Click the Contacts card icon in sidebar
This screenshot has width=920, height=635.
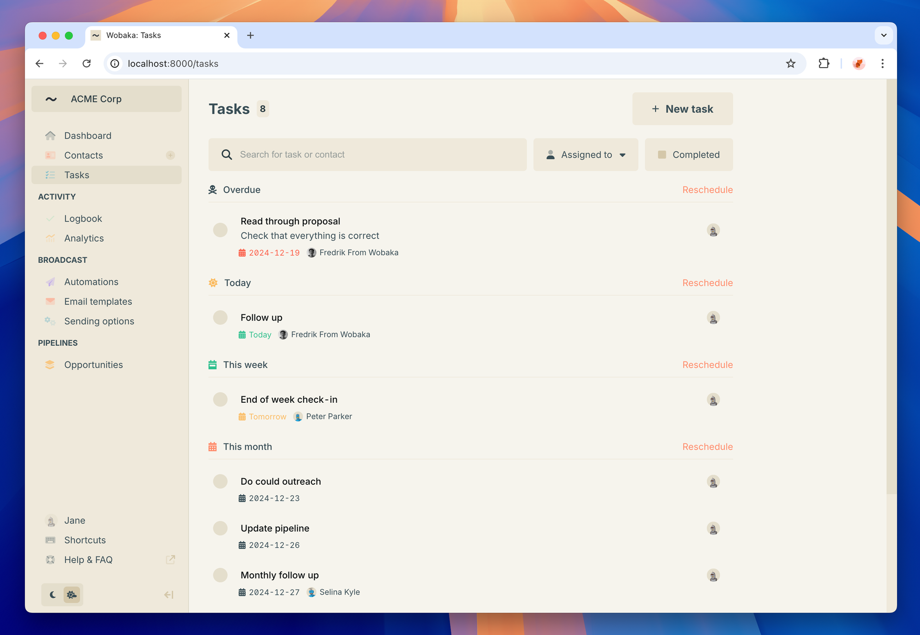(x=51, y=155)
